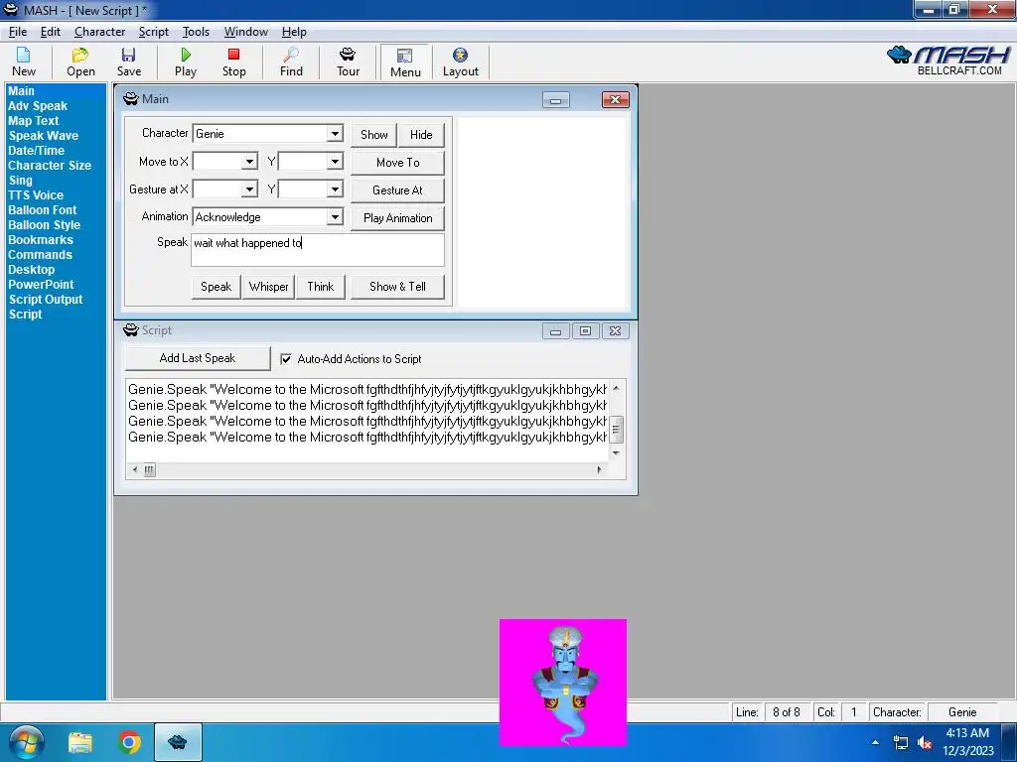Click into the Speak text field
The height and width of the screenshot is (762, 1017).
click(x=318, y=250)
